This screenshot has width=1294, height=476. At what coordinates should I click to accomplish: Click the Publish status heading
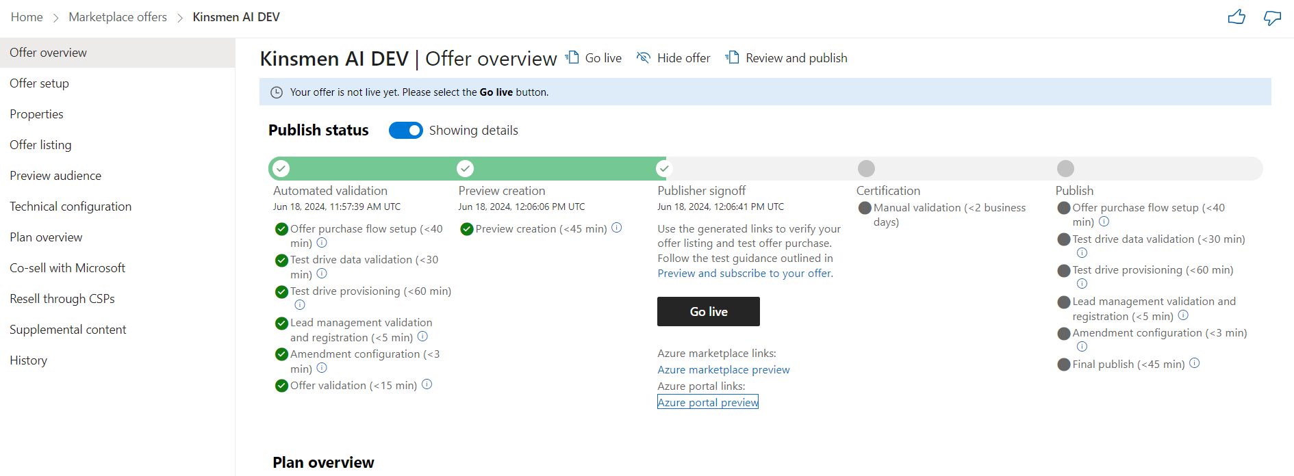click(318, 130)
